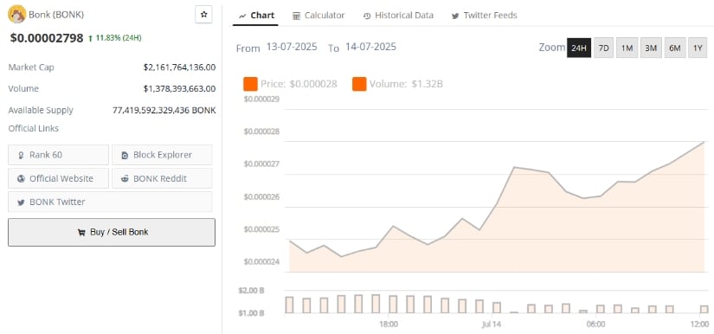Click the globe icon beside Official Website
The image size is (714, 334).
(21, 179)
